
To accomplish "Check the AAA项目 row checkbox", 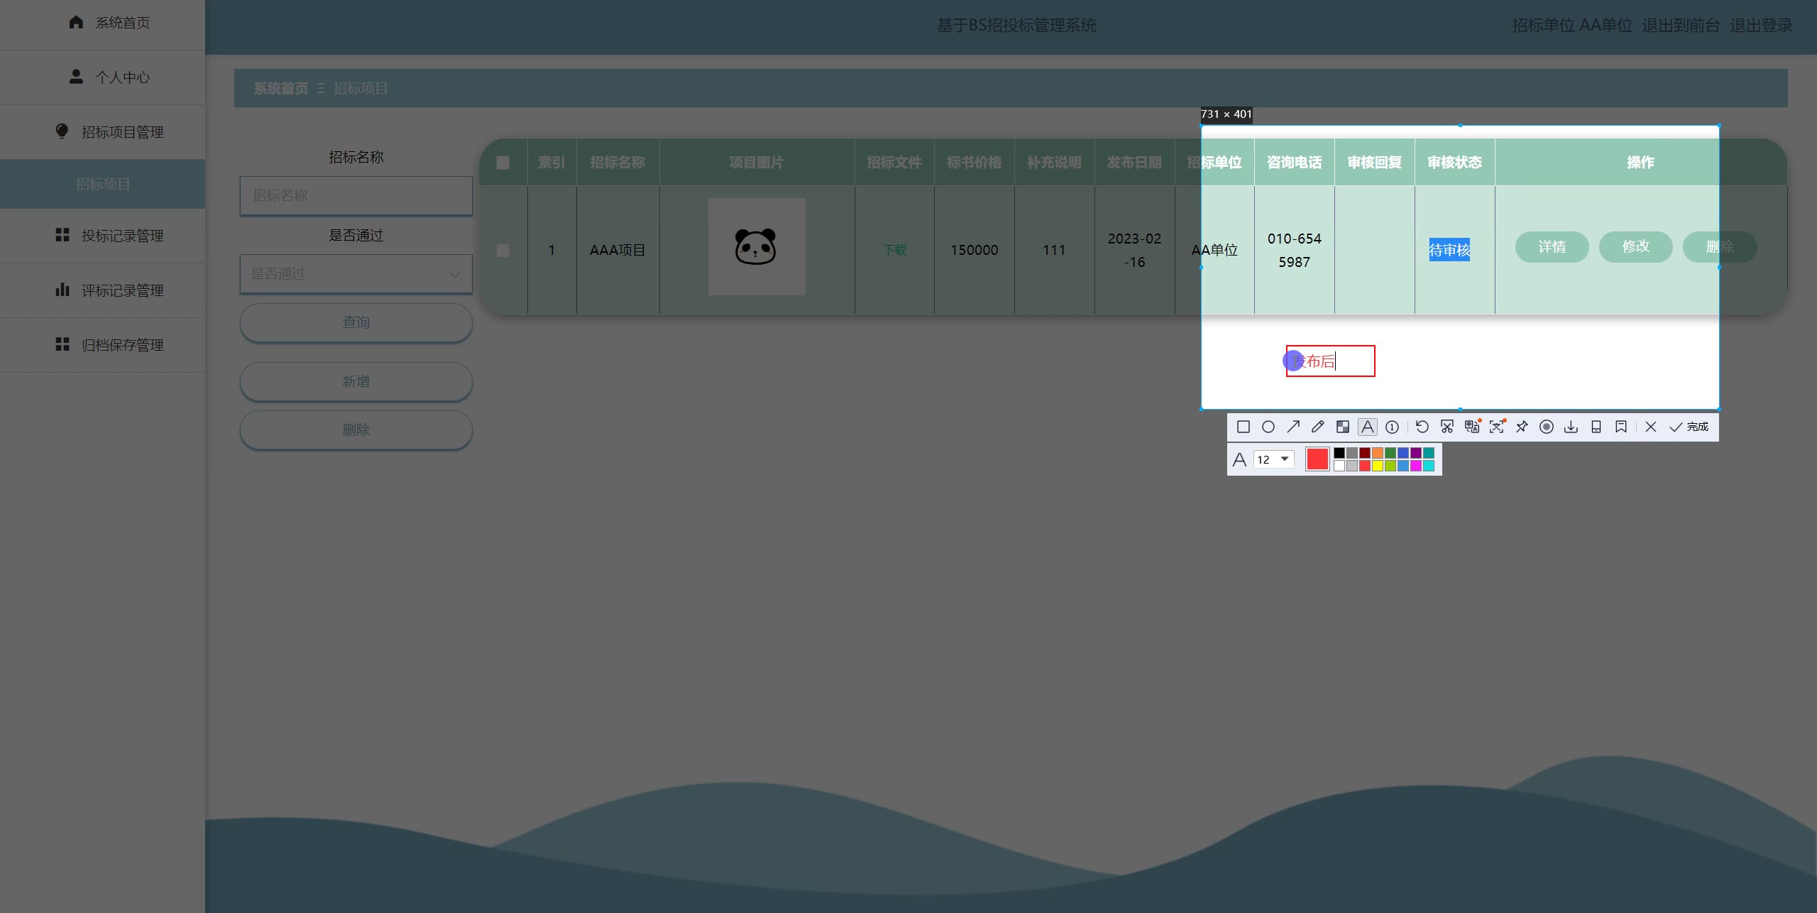I will (503, 251).
